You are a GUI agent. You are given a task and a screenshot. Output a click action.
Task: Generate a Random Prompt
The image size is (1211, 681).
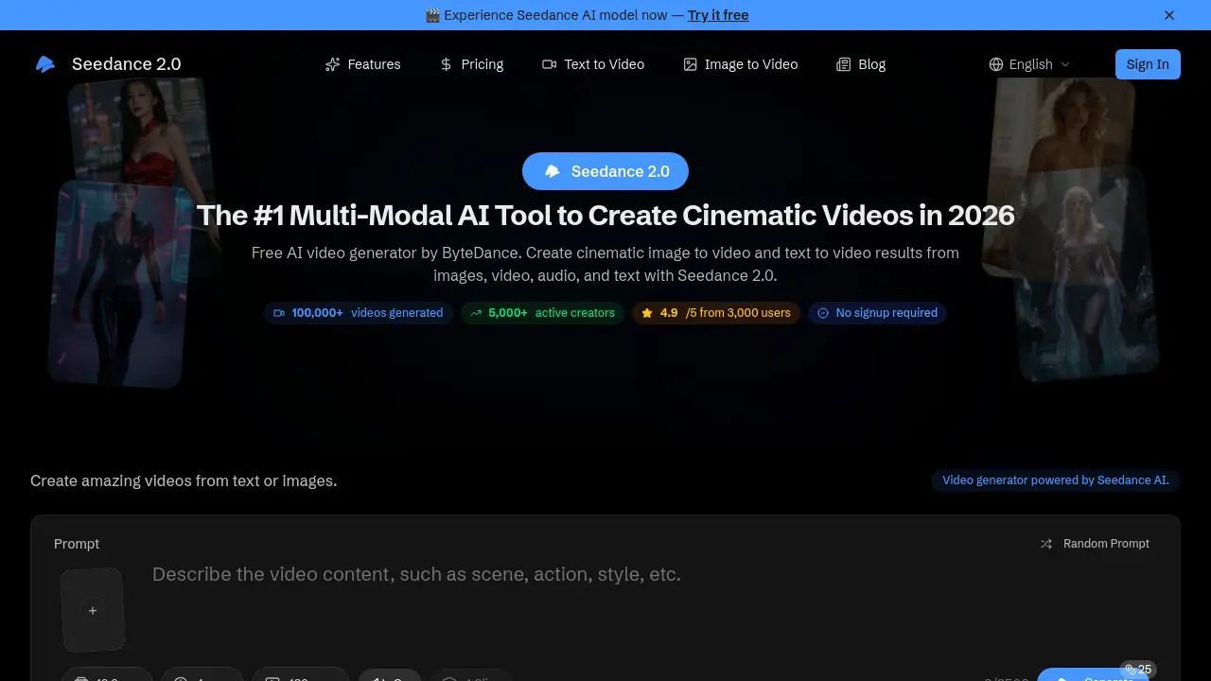(1096, 544)
